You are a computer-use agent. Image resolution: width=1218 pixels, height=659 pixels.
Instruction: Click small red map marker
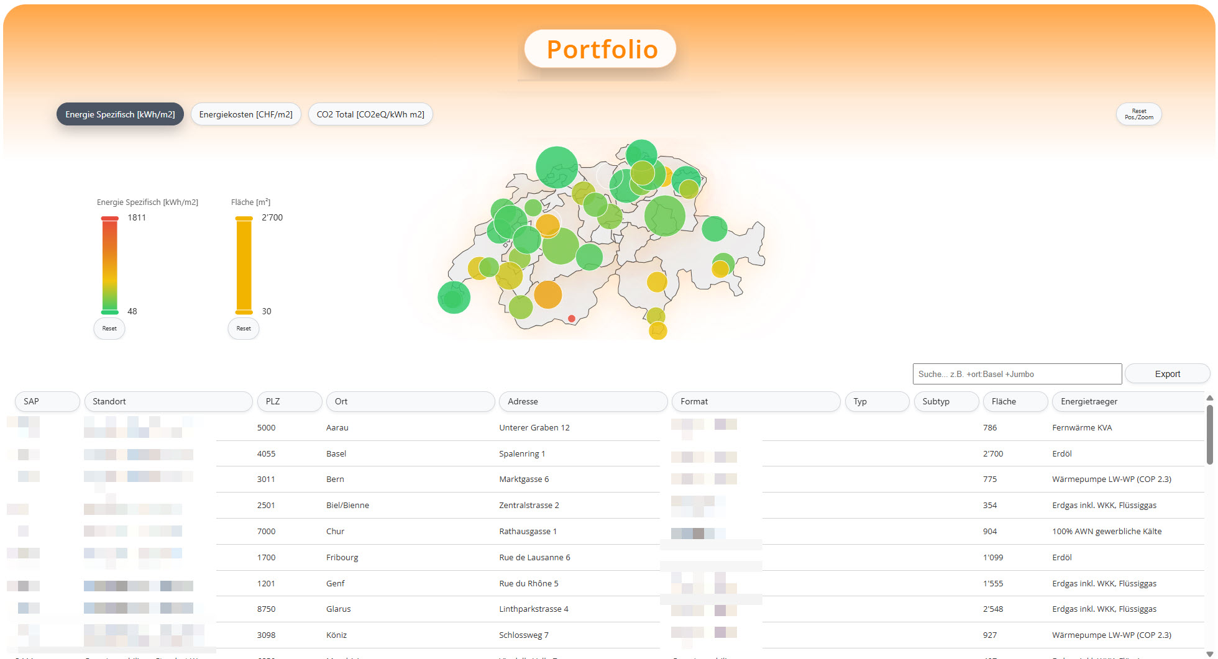click(572, 319)
